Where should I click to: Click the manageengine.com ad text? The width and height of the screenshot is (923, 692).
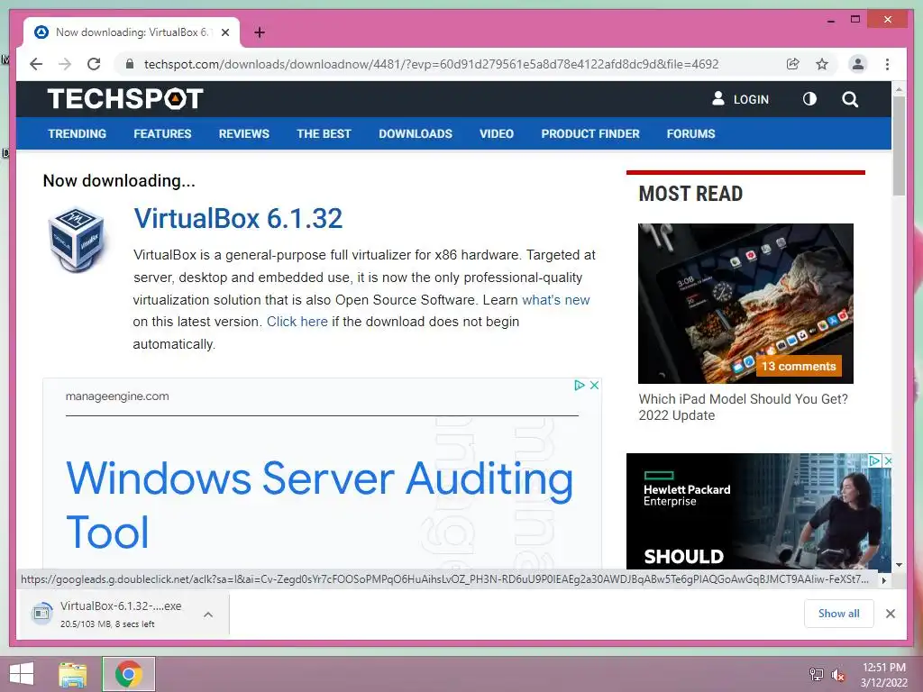click(117, 396)
